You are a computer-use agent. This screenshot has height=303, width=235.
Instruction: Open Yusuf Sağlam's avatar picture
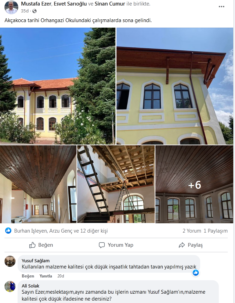[x=10, y=261]
